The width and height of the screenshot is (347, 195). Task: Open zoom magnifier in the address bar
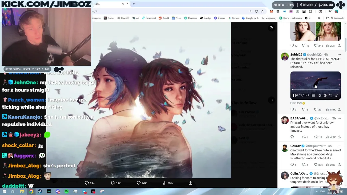(251, 11)
